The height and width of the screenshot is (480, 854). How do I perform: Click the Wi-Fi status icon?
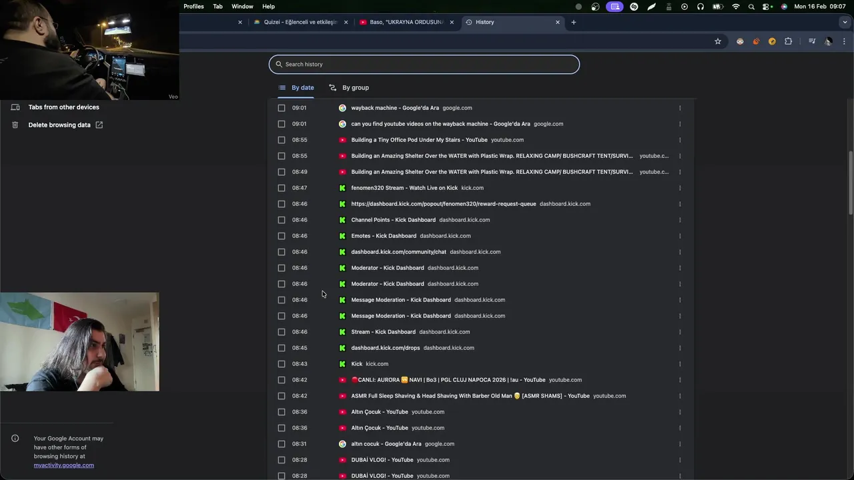click(x=736, y=6)
